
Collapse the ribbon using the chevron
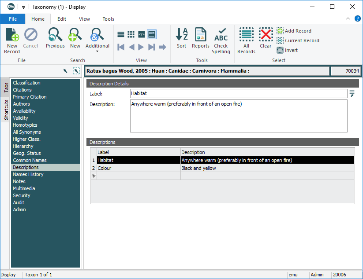(348, 18)
